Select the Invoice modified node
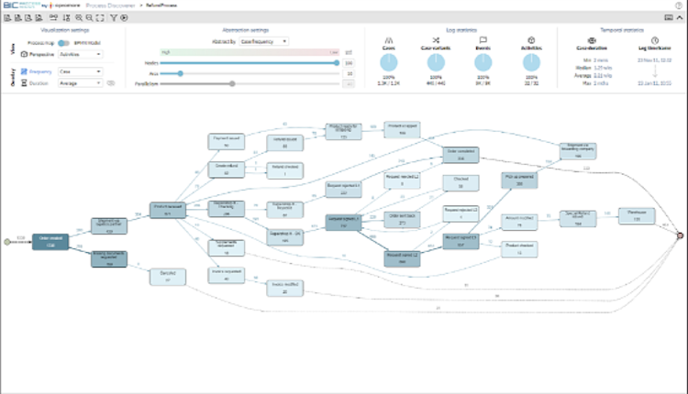 tap(284, 289)
